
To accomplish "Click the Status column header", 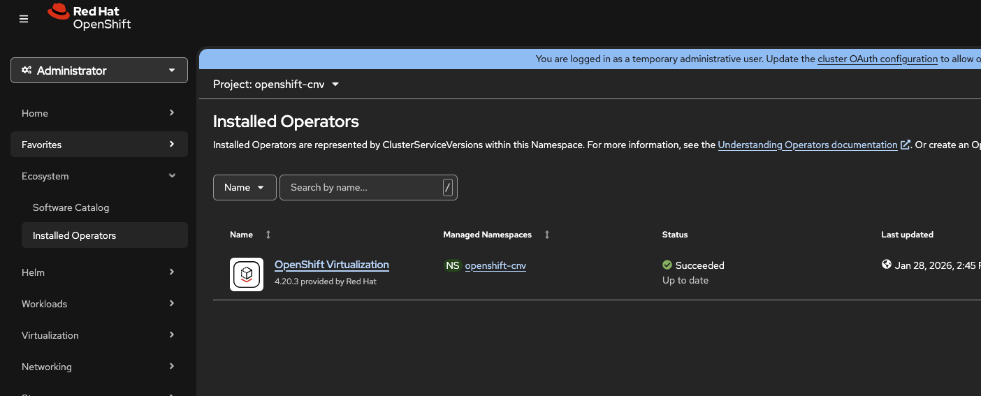I will (675, 235).
